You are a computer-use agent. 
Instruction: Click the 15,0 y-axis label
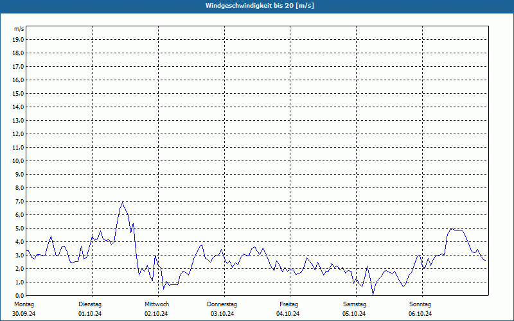pos(18,93)
